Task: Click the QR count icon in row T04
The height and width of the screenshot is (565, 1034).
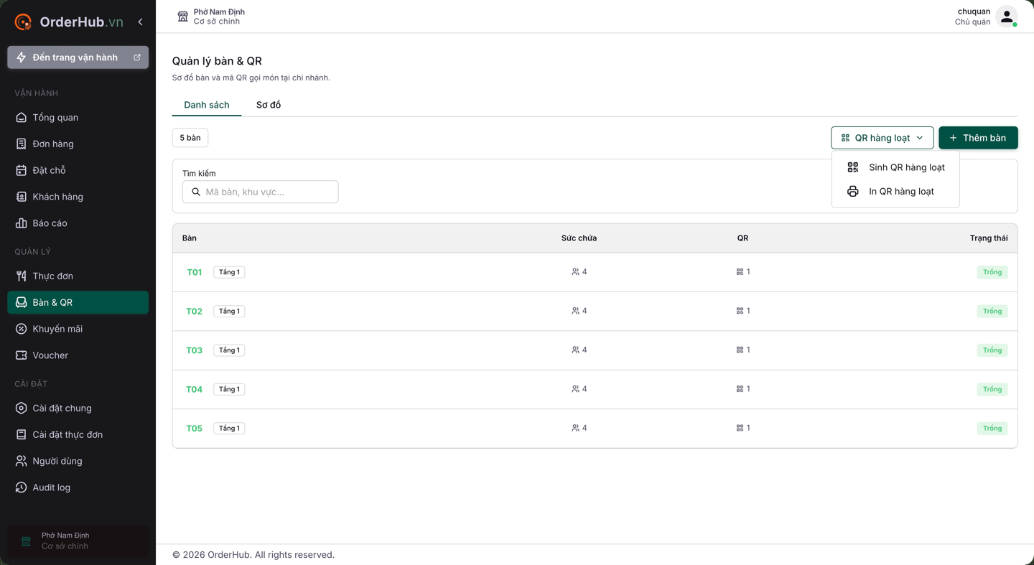Action: pos(740,389)
